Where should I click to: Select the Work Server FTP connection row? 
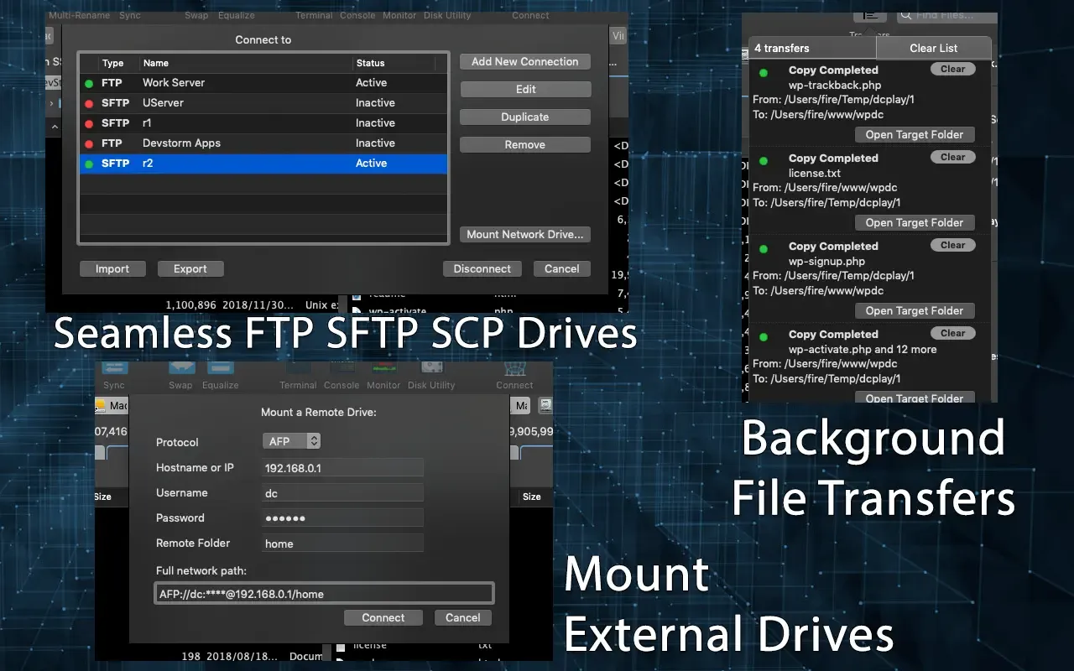coord(263,83)
